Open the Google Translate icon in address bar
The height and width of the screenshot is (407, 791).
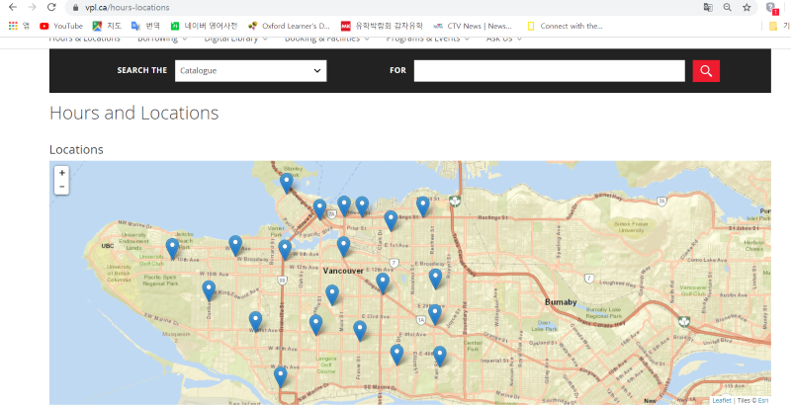click(x=707, y=8)
